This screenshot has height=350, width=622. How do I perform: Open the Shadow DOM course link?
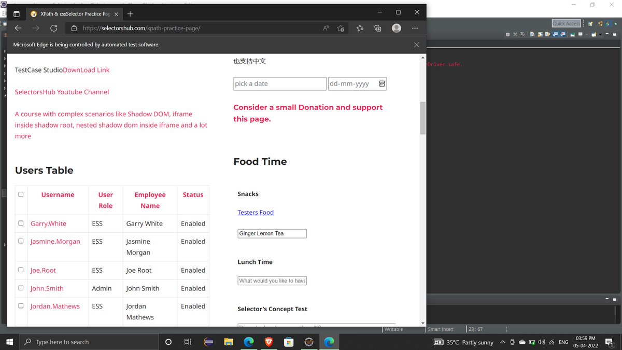pyautogui.click(x=111, y=125)
